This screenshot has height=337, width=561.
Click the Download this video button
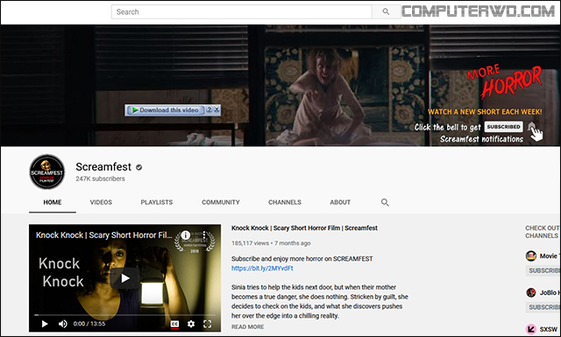[166, 110]
